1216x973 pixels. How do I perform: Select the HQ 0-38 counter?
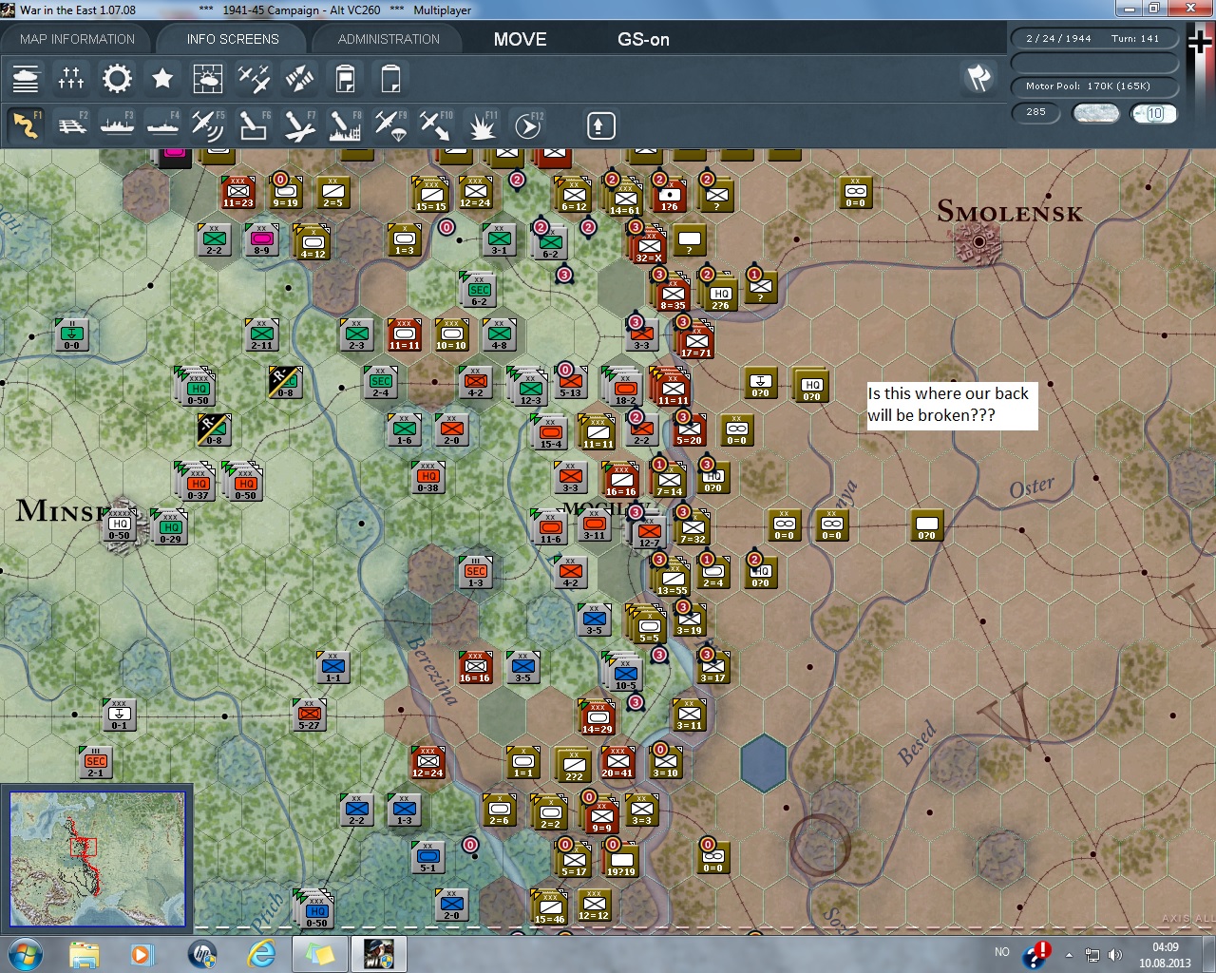[x=428, y=478]
